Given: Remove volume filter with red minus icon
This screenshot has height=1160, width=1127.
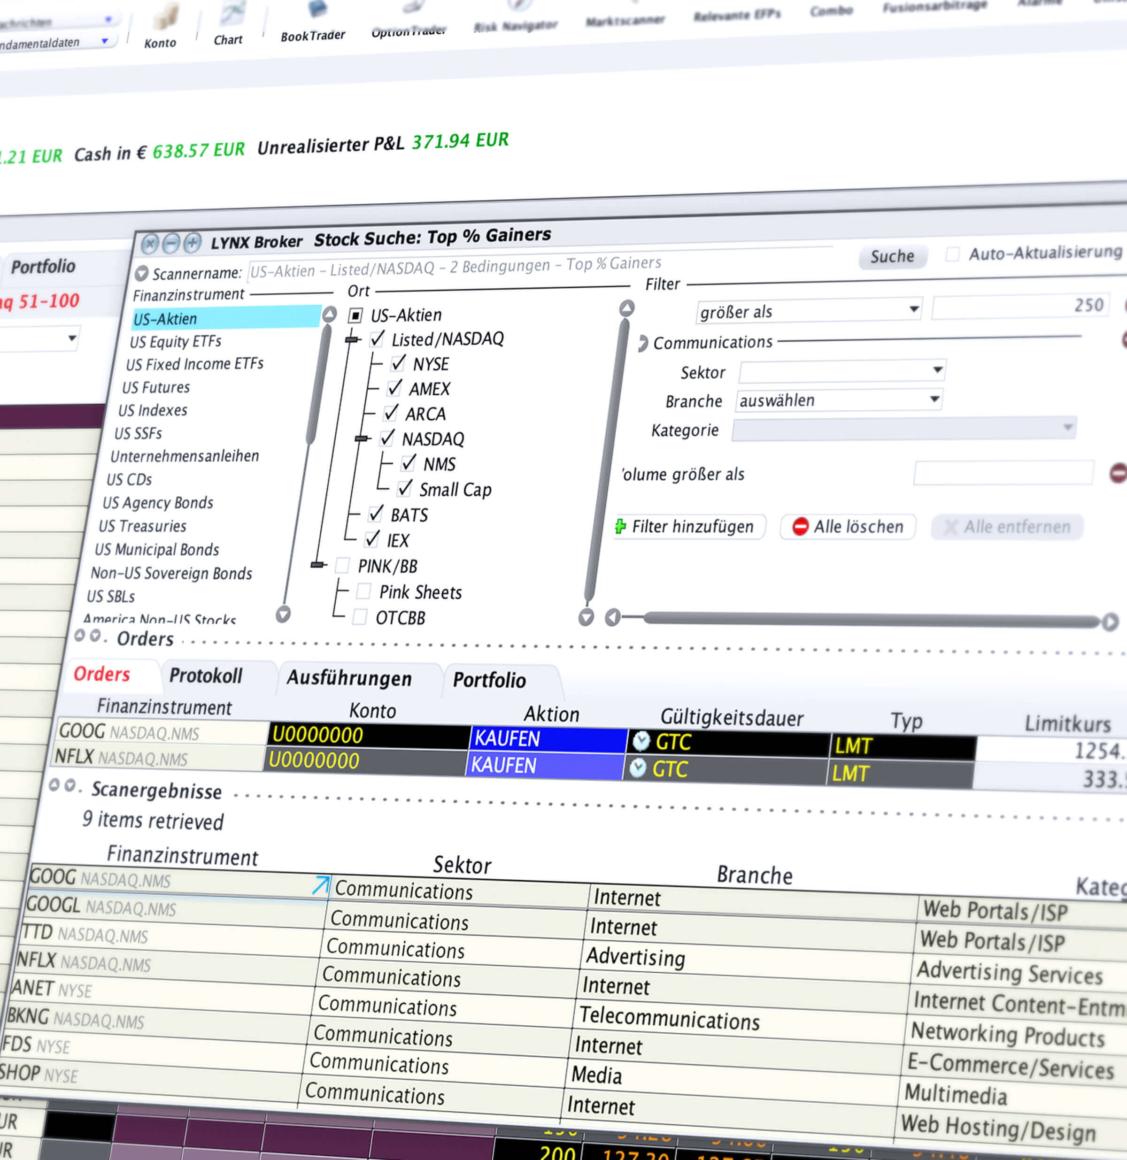Looking at the screenshot, I should coord(1118,474).
